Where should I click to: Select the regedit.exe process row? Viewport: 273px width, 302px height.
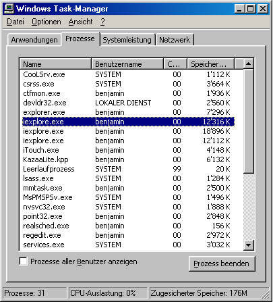point(127,235)
